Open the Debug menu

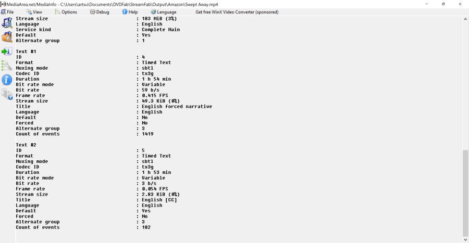coord(99,12)
